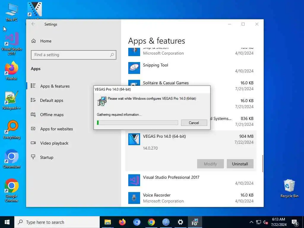Open Startup settings
Screen dimensions: 304x228
[x=47, y=157]
